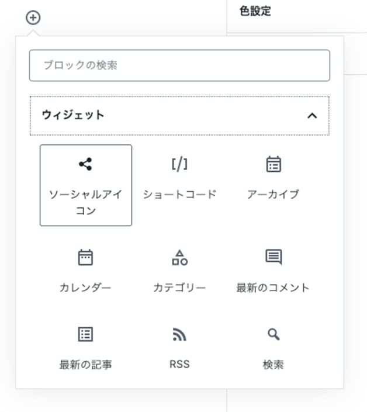Click the add block plus icon
Screen dimensions: 367x412
tap(33, 18)
